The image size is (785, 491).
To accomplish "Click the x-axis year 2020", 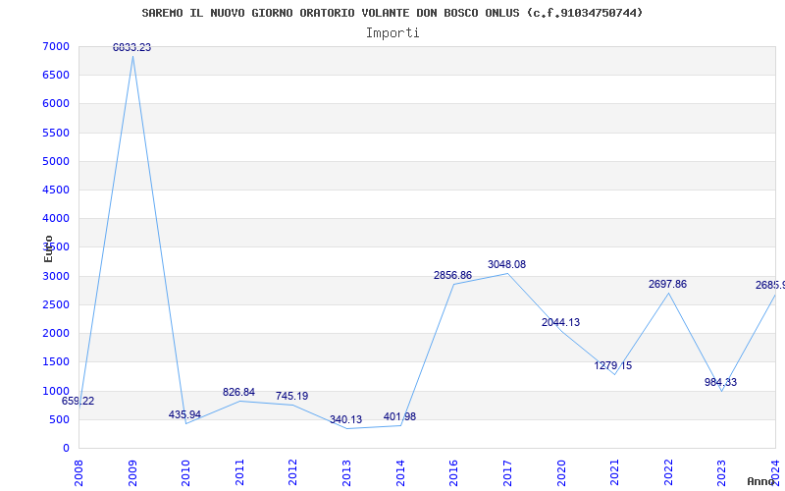I will click(560, 473).
